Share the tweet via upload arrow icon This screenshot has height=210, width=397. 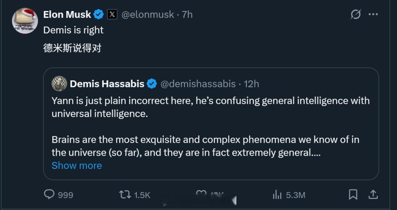pos(373,194)
